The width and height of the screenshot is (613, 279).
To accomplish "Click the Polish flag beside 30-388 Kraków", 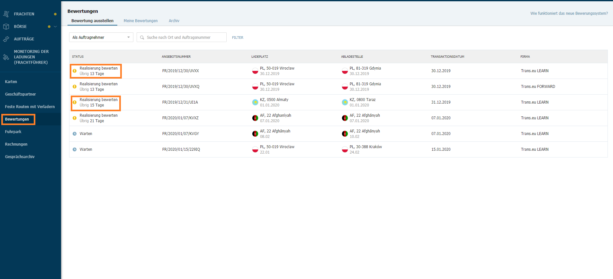I will coord(345,149).
